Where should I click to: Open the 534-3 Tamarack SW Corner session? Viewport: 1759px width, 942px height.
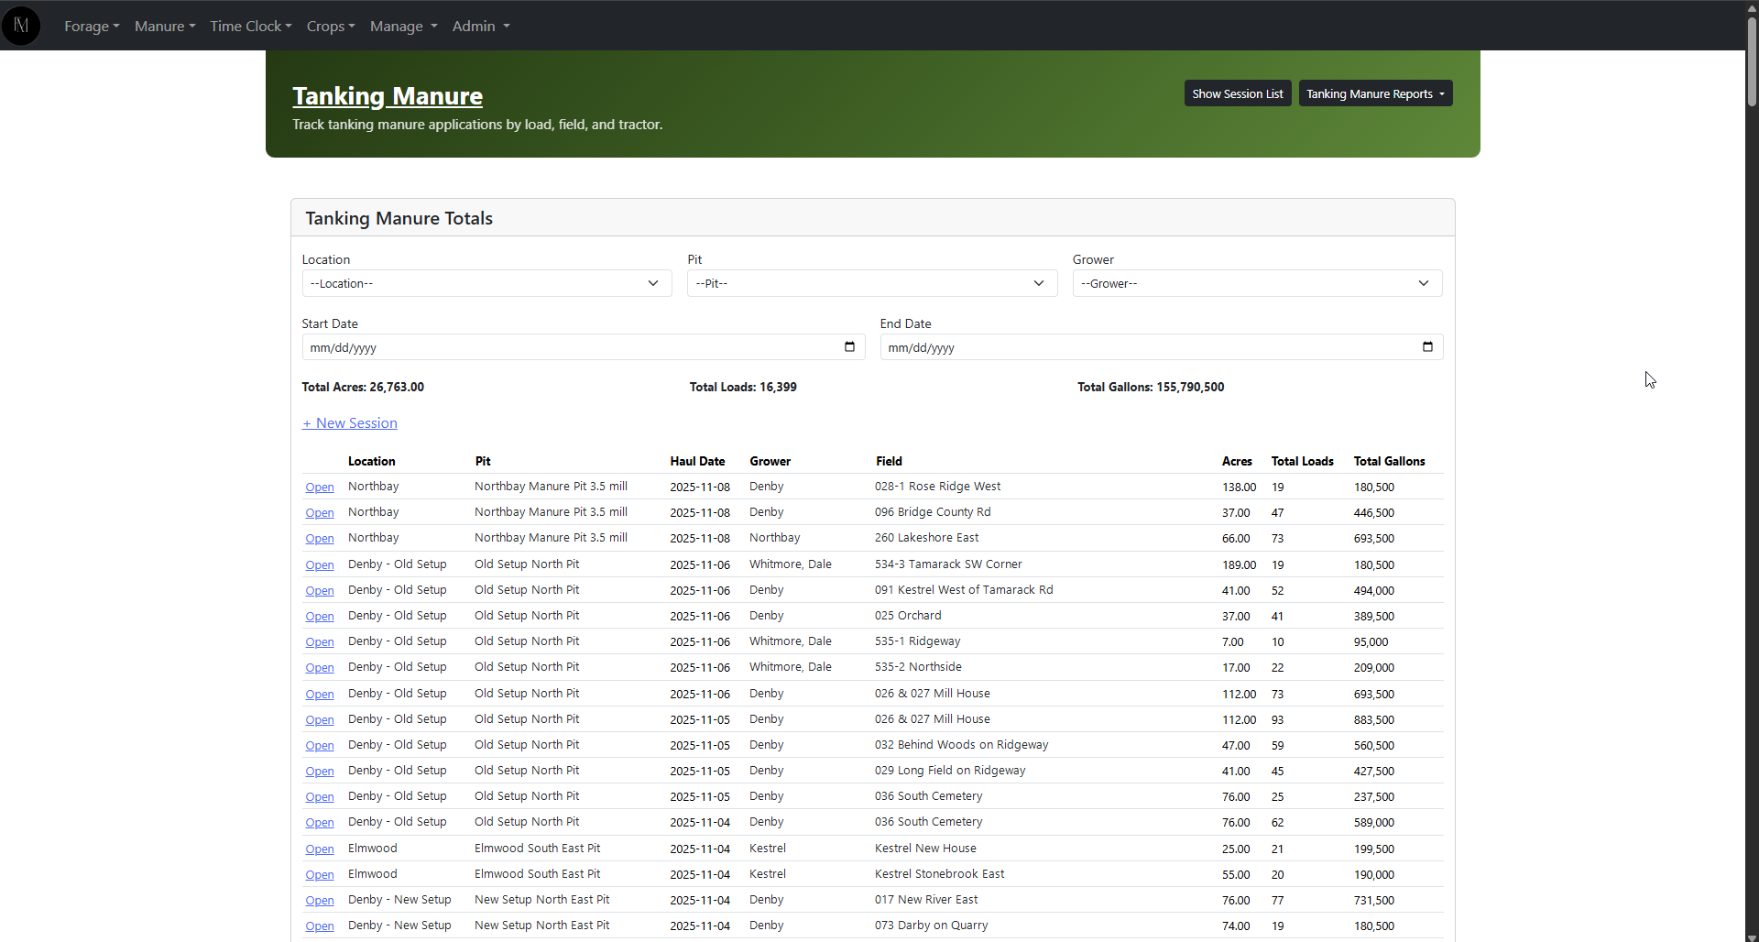click(x=320, y=565)
